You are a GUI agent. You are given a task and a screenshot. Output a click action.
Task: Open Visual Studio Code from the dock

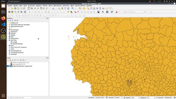click(x=3, y=24)
